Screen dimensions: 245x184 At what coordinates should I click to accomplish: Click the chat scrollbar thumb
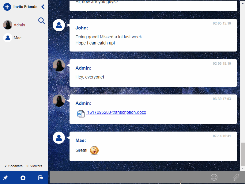[x=243, y=154]
